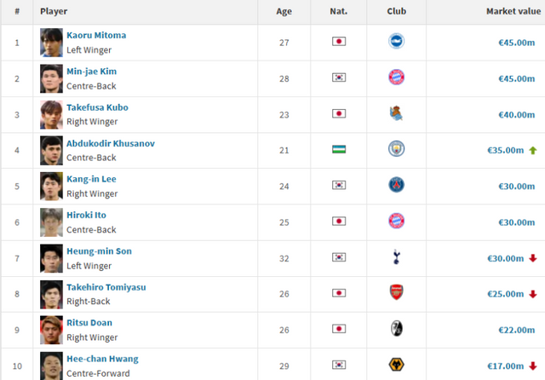Image resolution: width=545 pixels, height=380 pixels.
Task: Open Takehiro Tomiyasu's €25.00m market value
Action: pos(505,293)
